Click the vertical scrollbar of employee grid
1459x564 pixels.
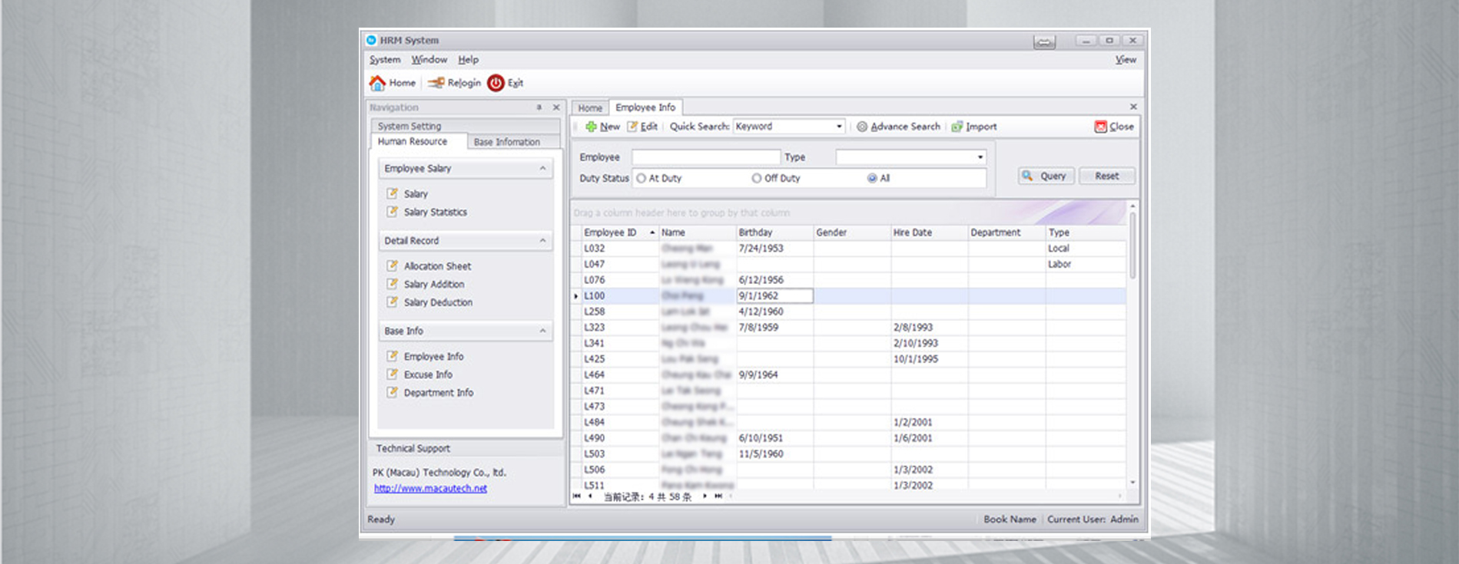point(1132,345)
